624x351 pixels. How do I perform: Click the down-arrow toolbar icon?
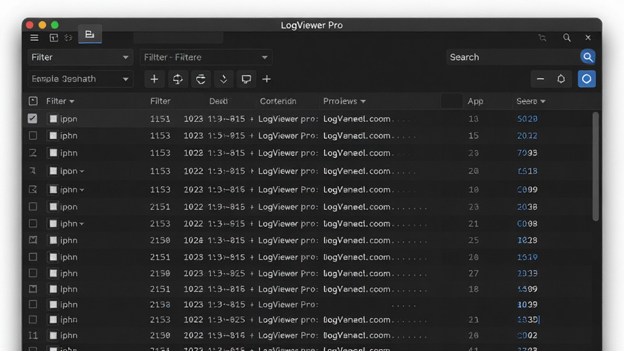tap(224, 79)
